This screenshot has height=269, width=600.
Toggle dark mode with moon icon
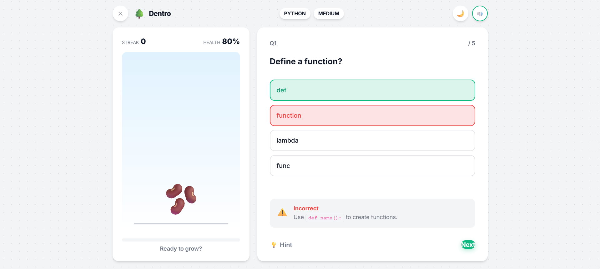[460, 14]
